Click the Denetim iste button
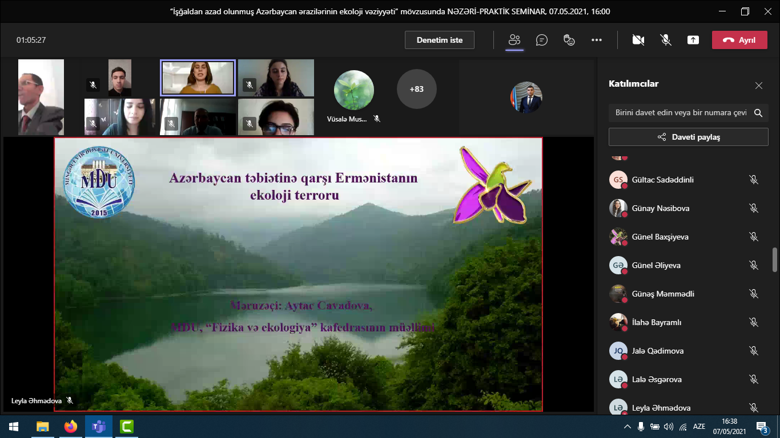Viewport: 780px width, 438px height. [439, 40]
